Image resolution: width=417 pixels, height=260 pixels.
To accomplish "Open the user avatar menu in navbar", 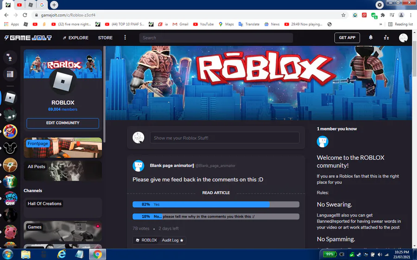I will point(403,37).
